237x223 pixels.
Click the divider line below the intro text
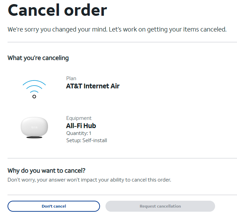click(x=122, y=42)
